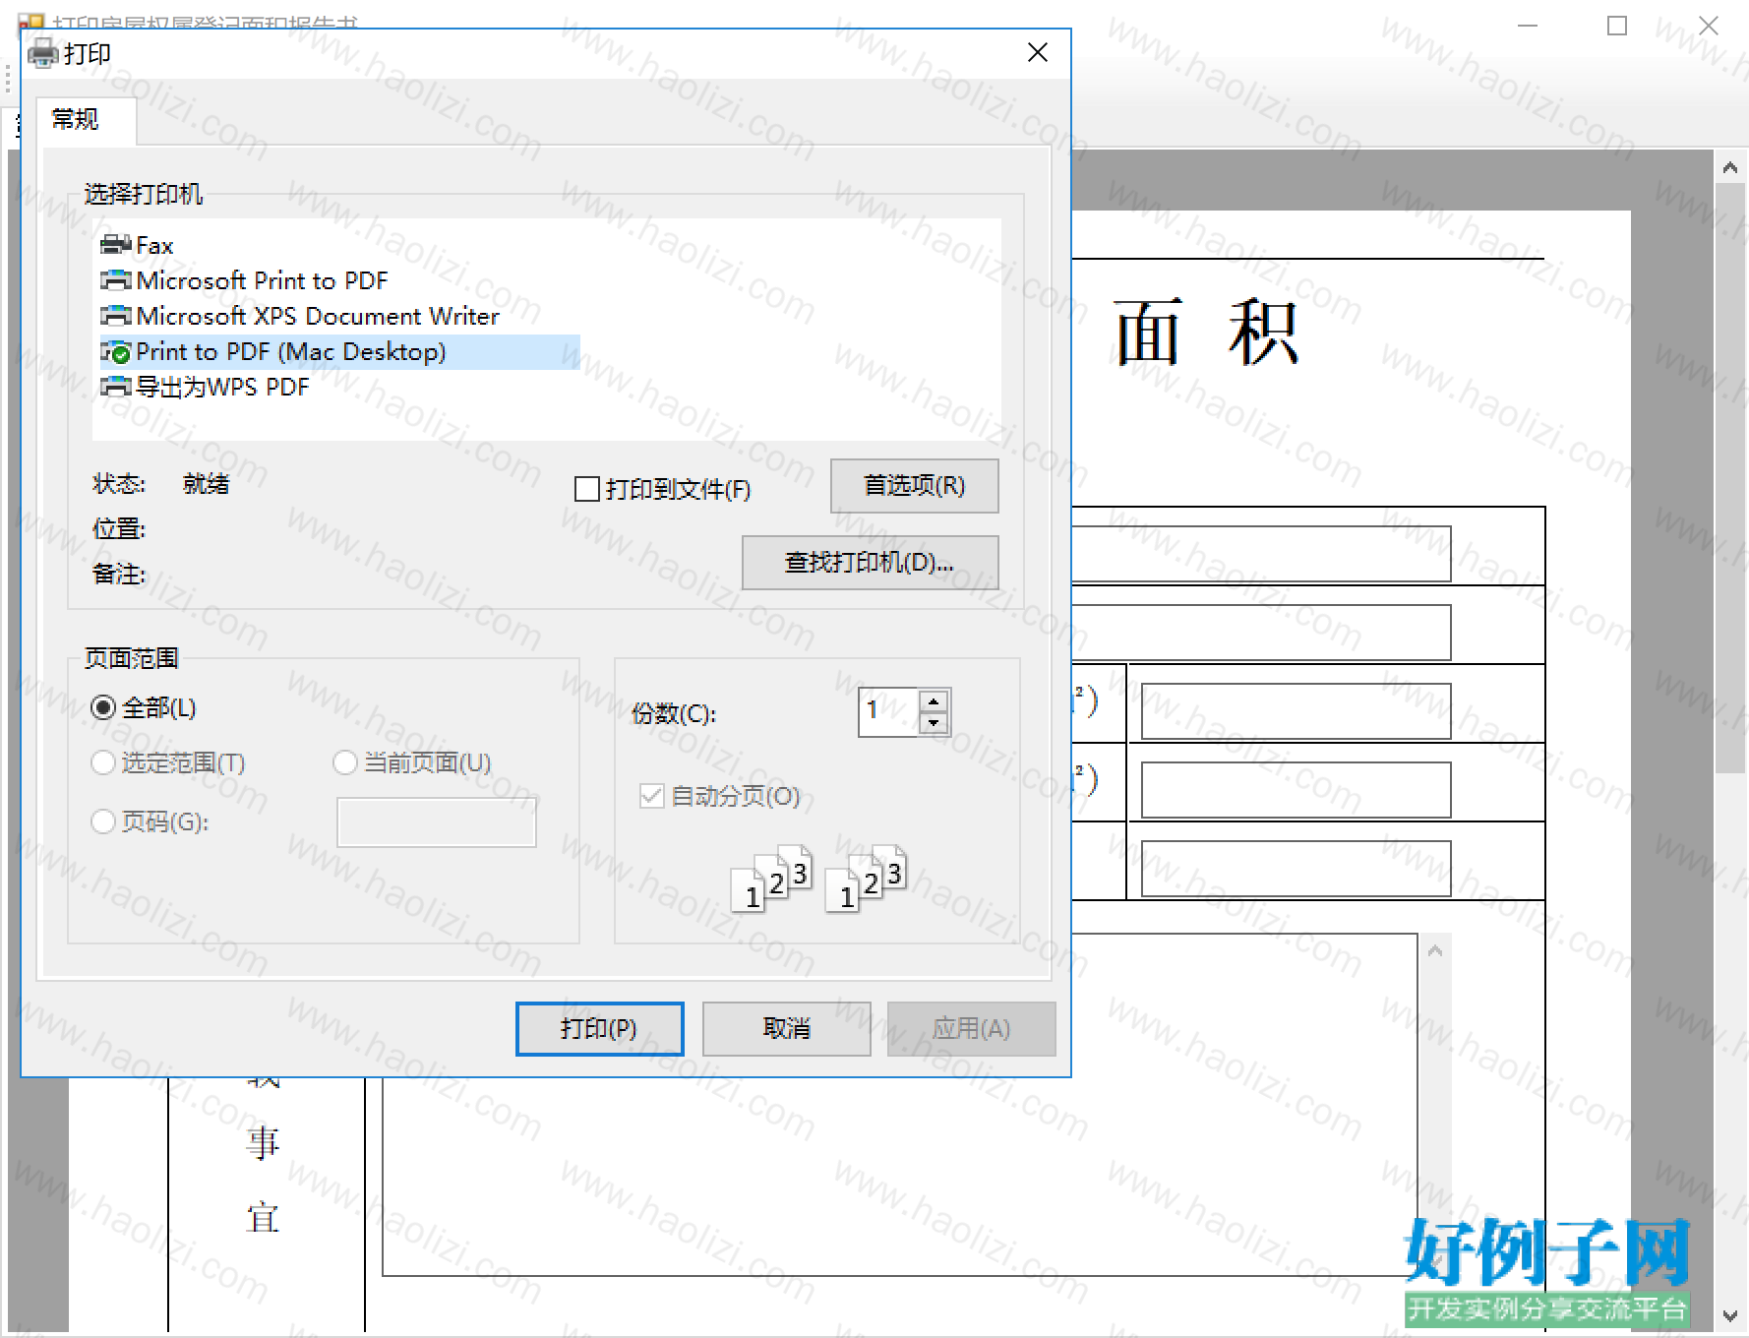This screenshot has height=1338, width=1749.
Task: Select the 页码(G) radio button
Action: 103,821
